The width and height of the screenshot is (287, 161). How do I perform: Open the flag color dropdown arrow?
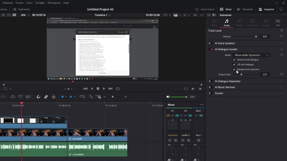[66, 97]
